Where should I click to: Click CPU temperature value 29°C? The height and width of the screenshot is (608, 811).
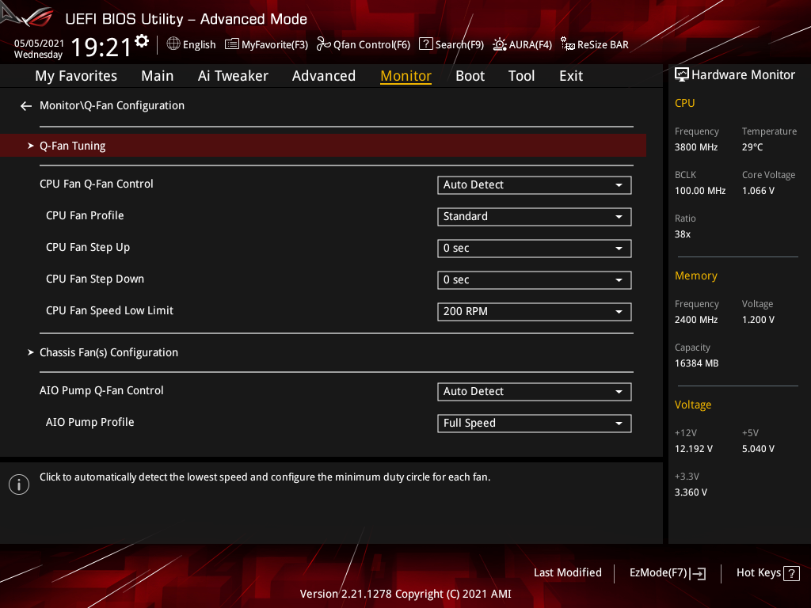752,147
